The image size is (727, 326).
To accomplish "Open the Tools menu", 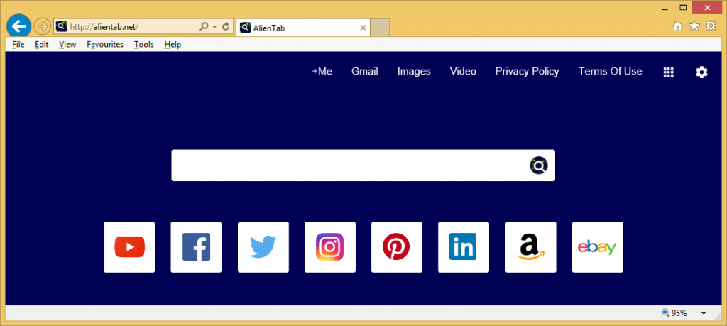I will click(x=143, y=44).
